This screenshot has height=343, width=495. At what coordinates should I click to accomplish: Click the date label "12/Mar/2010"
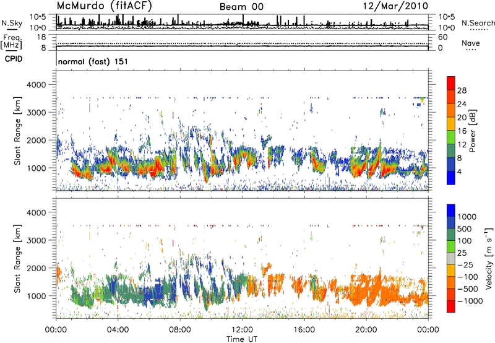tap(395, 6)
